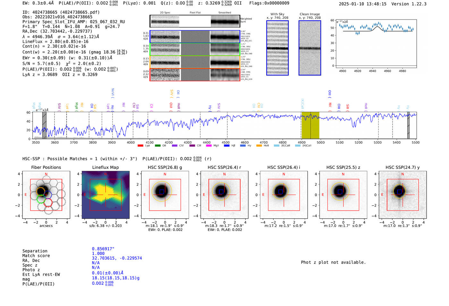The height and width of the screenshot is (306, 449).
Task: Select the Separation value 0.856917"
Action: (x=103, y=249)
